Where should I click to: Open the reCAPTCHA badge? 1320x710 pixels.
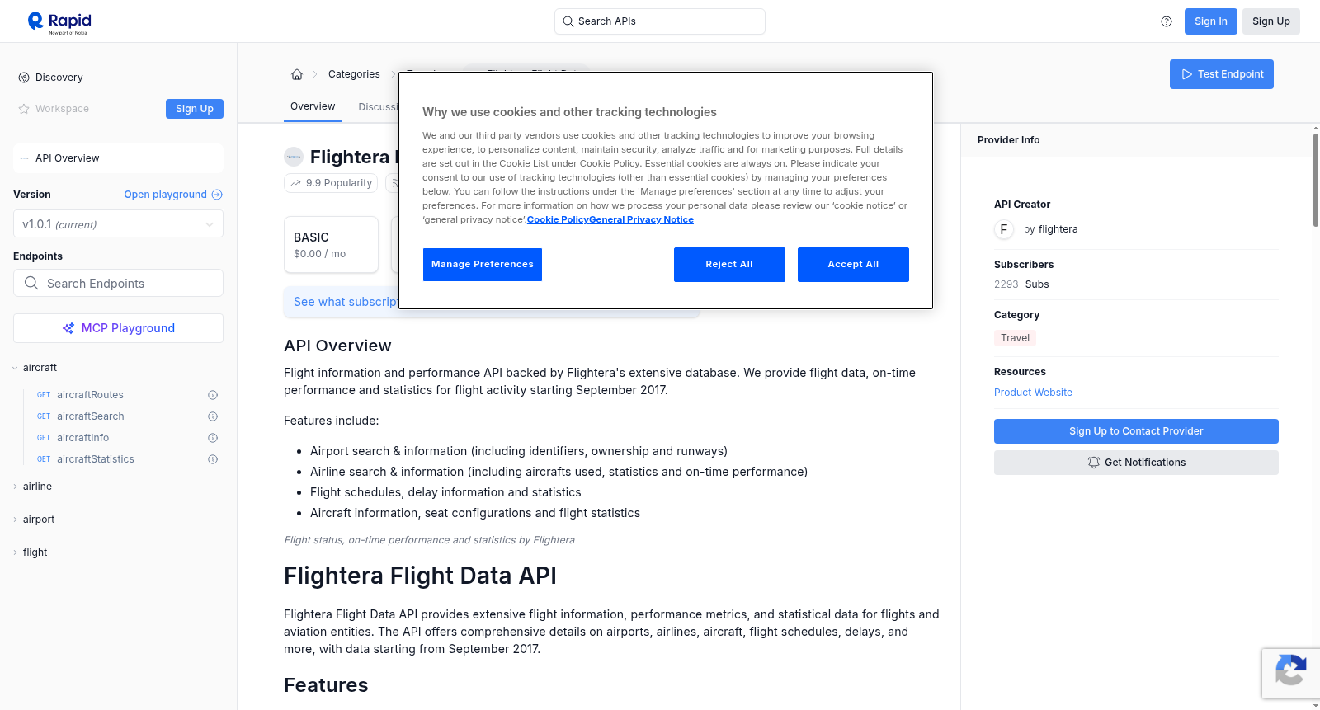click(1290, 674)
